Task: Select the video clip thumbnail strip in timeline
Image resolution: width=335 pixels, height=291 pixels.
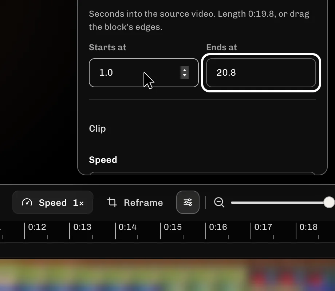Action: pos(167,275)
